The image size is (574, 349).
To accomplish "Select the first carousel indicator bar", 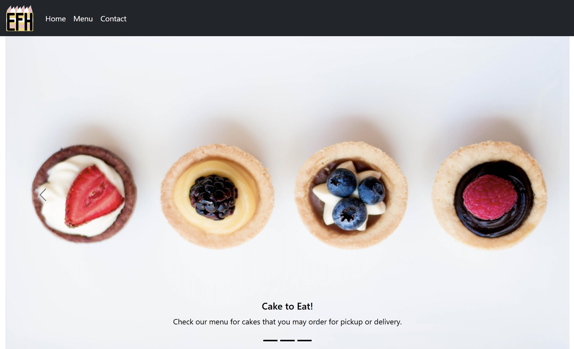I will [x=270, y=340].
